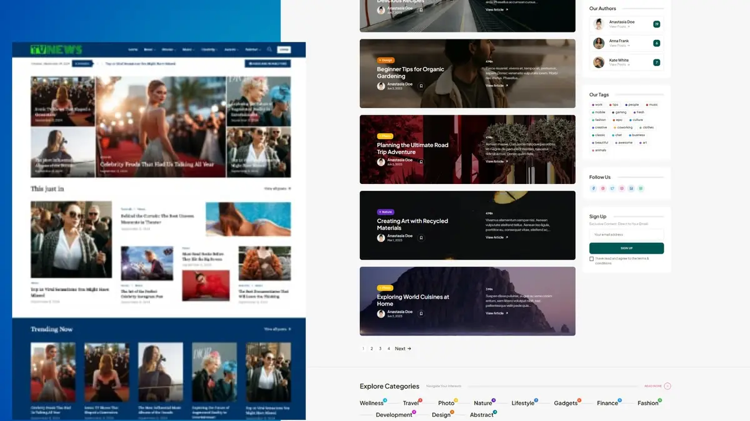Viewport: 750px width, 421px height.
Task: Select the 'animals' tag in Our Tags
Action: pos(599,150)
